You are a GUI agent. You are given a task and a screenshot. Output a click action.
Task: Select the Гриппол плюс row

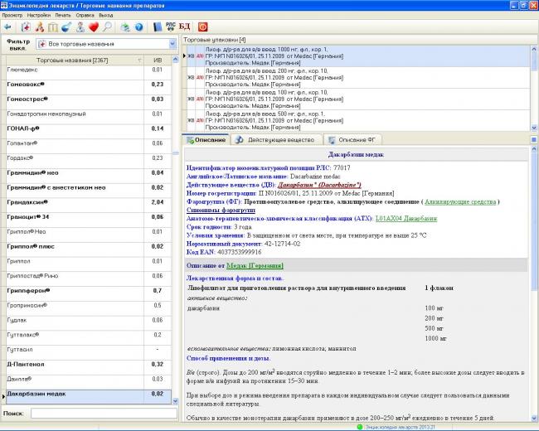pyautogui.click(x=89, y=249)
